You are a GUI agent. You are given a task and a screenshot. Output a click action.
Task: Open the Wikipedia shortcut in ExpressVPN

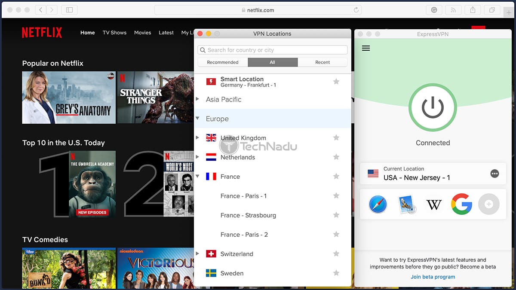434,205
